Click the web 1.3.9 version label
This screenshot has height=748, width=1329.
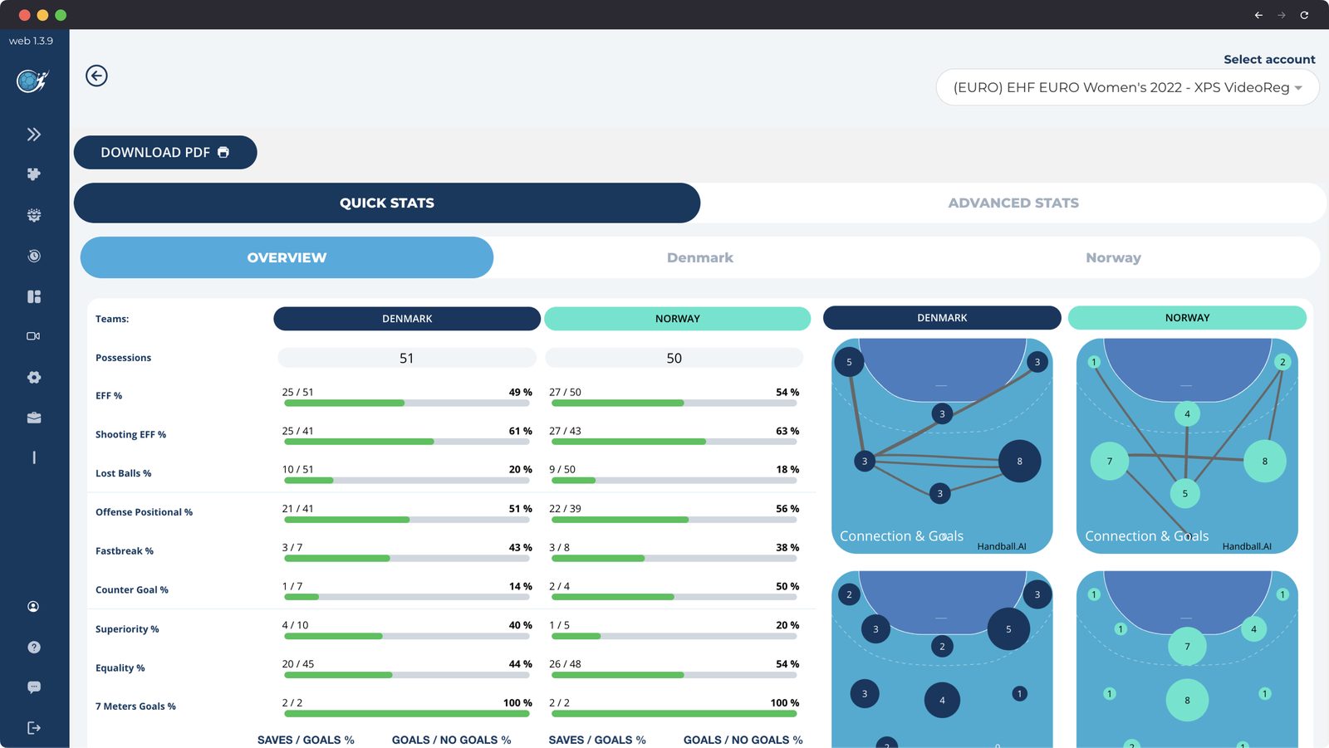pos(31,41)
